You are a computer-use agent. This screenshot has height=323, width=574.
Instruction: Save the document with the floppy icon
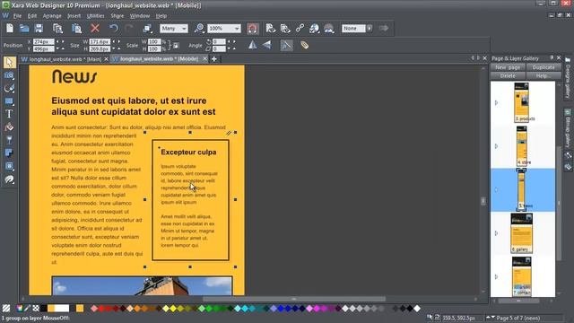pyautogui.click(x=39, y=28)
